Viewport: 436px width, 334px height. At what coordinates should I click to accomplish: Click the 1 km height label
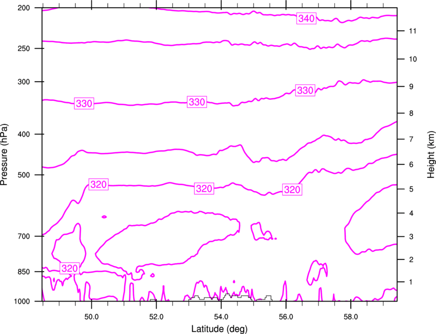(x=411, y=282)
